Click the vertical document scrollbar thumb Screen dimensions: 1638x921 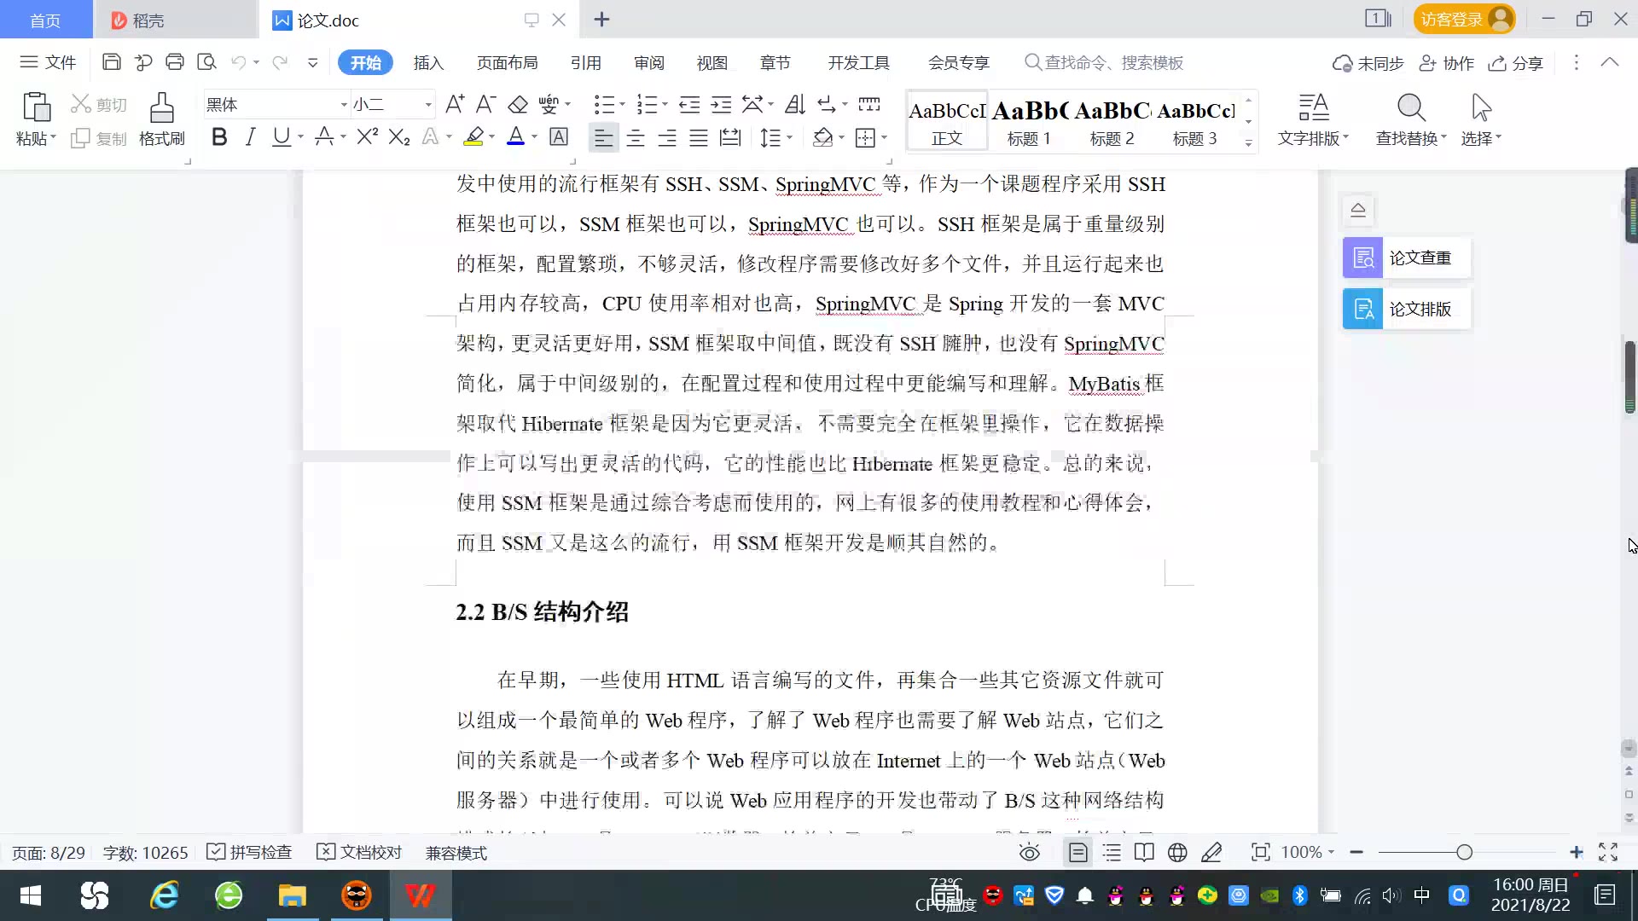1629,376
